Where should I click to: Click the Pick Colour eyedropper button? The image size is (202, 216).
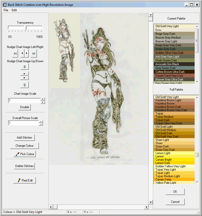(25, 154)
